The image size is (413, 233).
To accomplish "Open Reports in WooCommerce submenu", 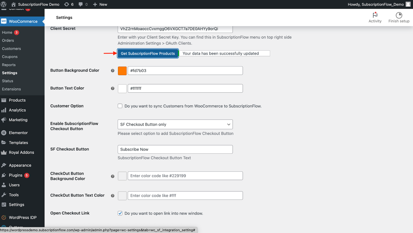I will coord(9,65).
